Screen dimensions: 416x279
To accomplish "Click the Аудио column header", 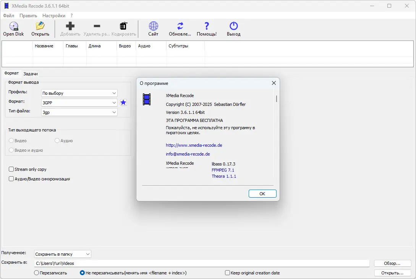I will 151,46.
